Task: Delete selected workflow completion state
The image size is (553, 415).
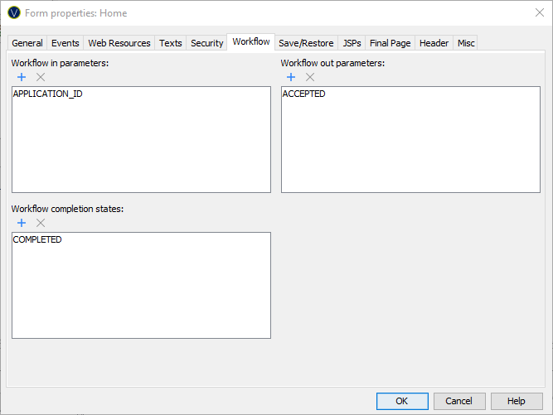Action: pyautogui.click(x=41, y=223)
